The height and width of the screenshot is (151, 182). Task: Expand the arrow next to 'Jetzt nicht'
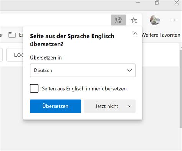click(129, 106)
